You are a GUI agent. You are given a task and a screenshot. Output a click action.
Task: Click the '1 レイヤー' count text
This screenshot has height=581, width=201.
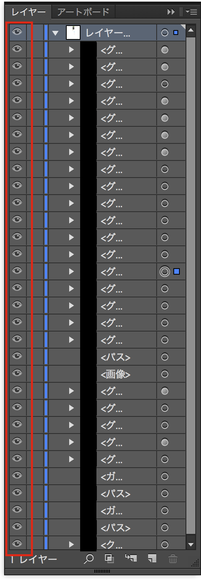34,559
